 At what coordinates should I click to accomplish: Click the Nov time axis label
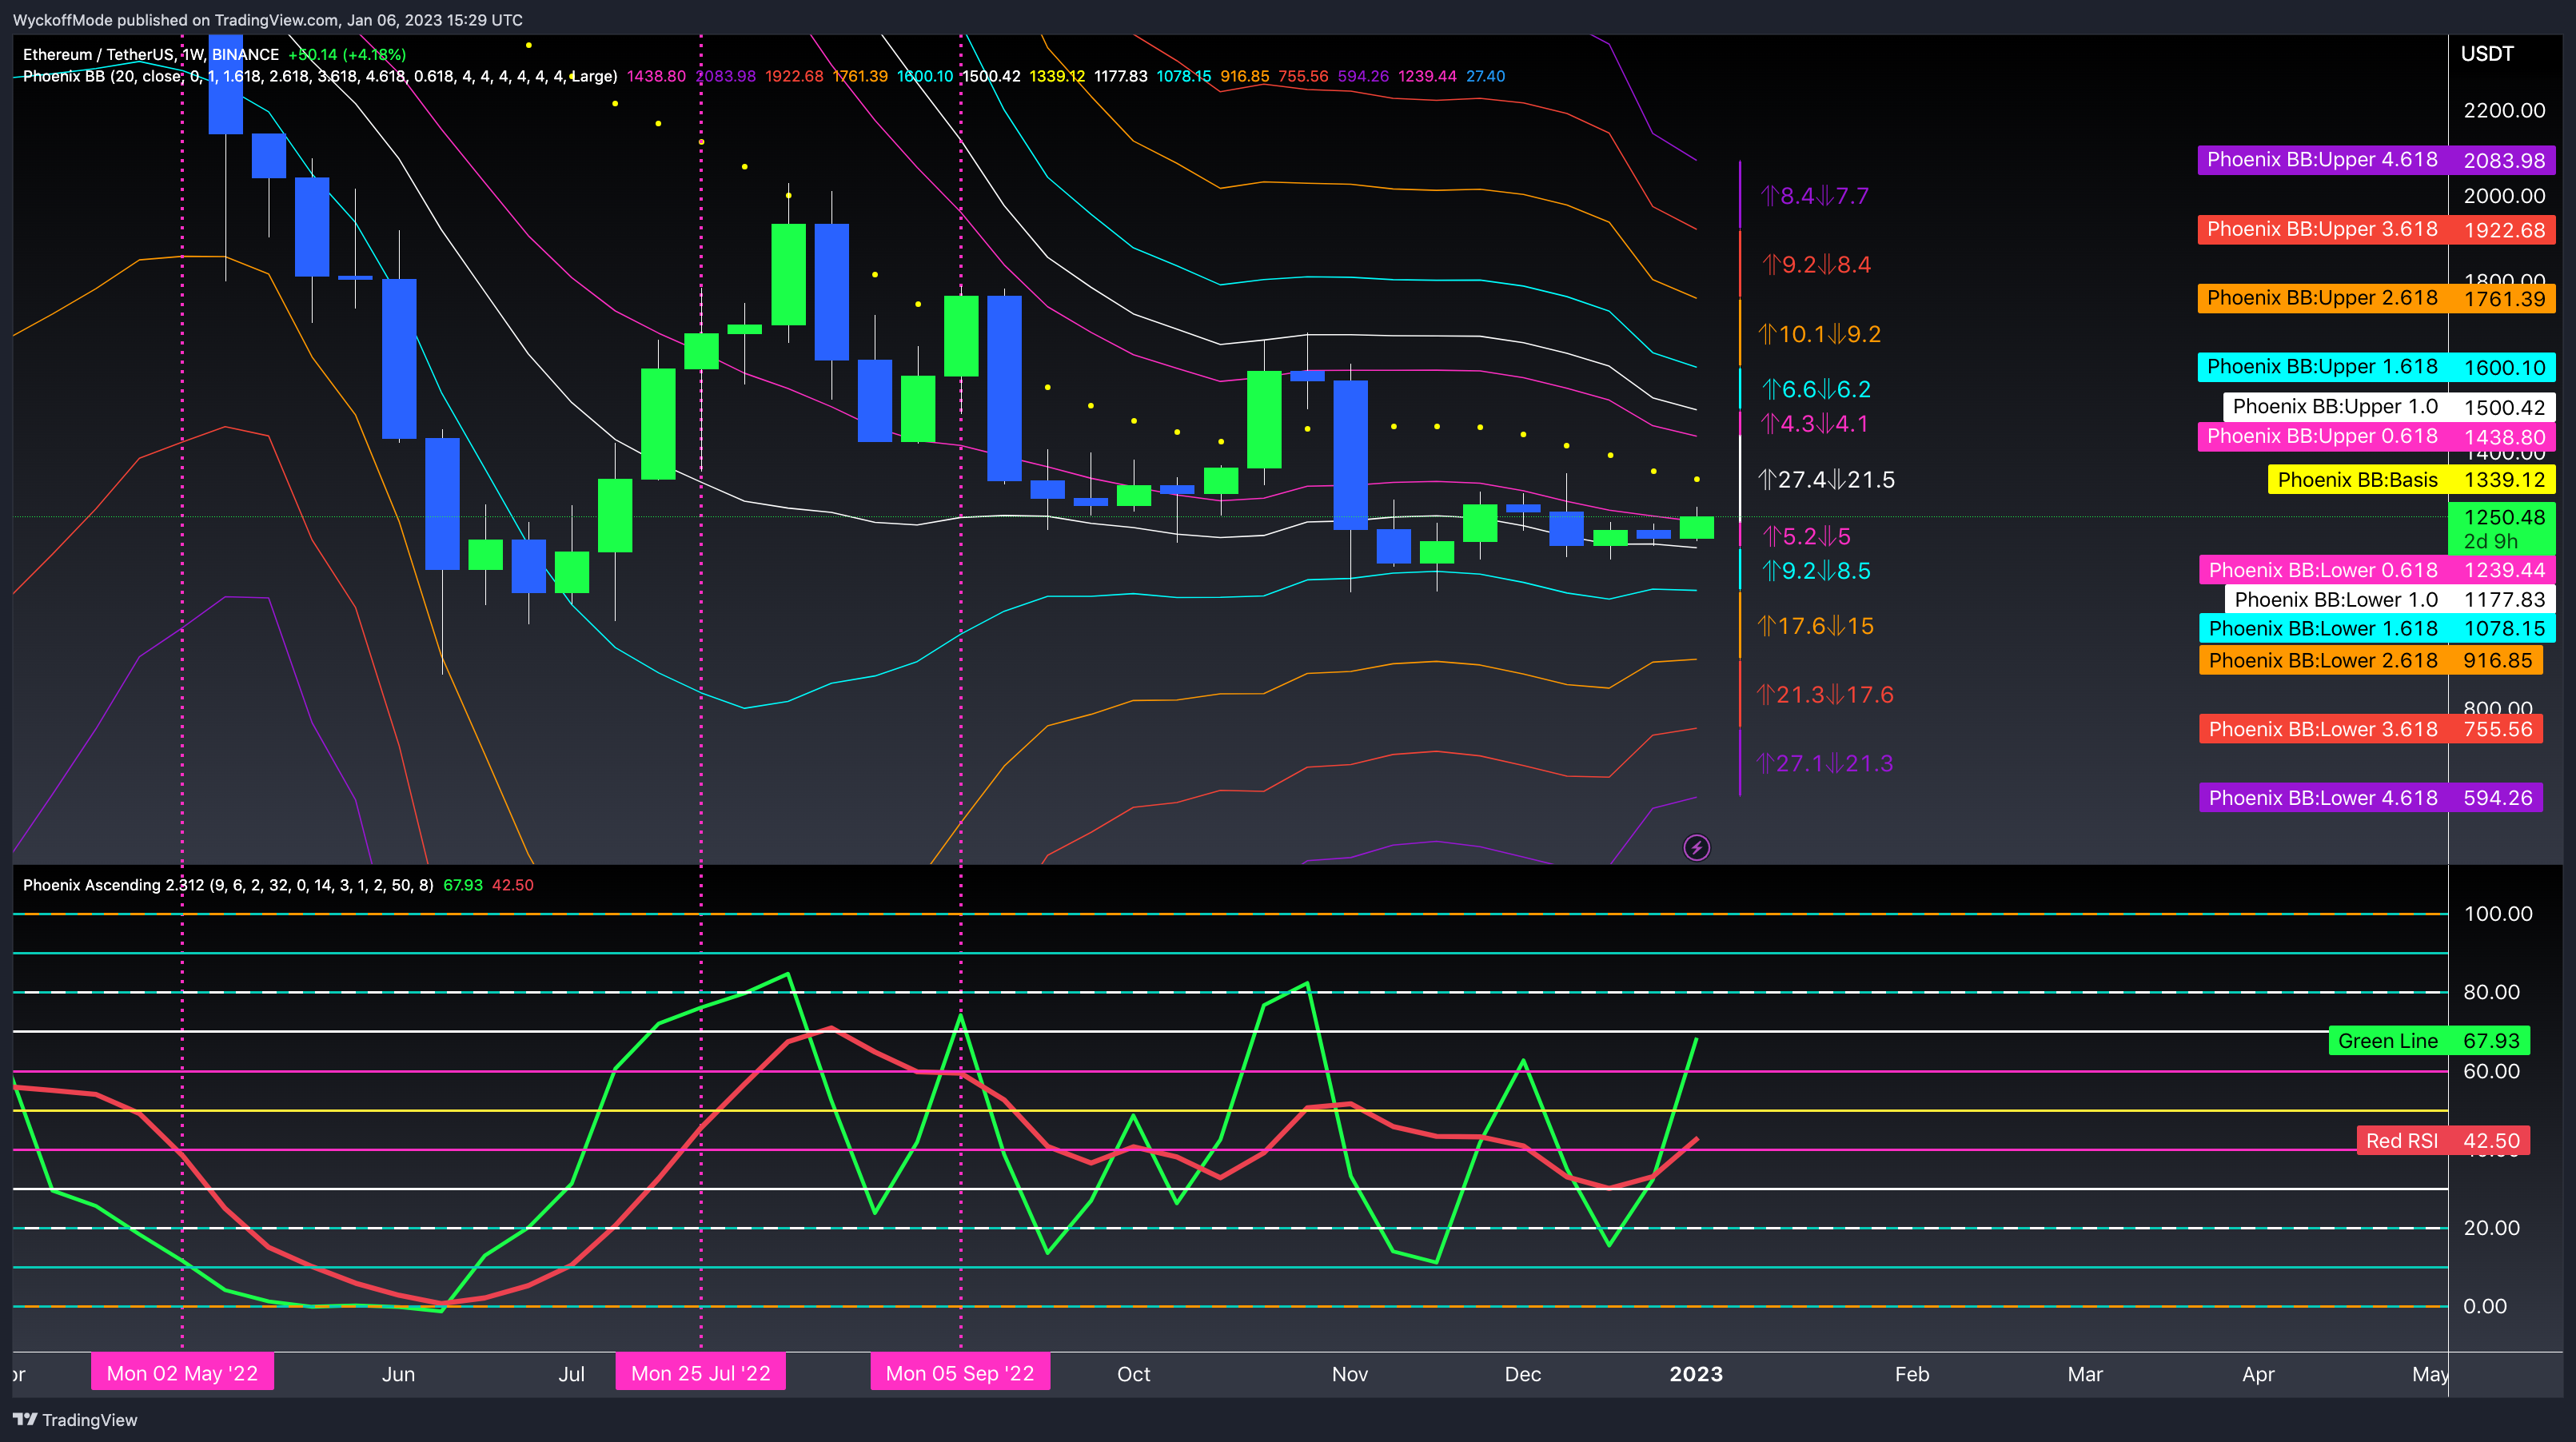click(x=1350, y=1374)
